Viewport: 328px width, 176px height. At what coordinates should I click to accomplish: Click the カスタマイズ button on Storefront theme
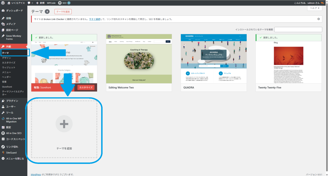(x=86, y=87)
